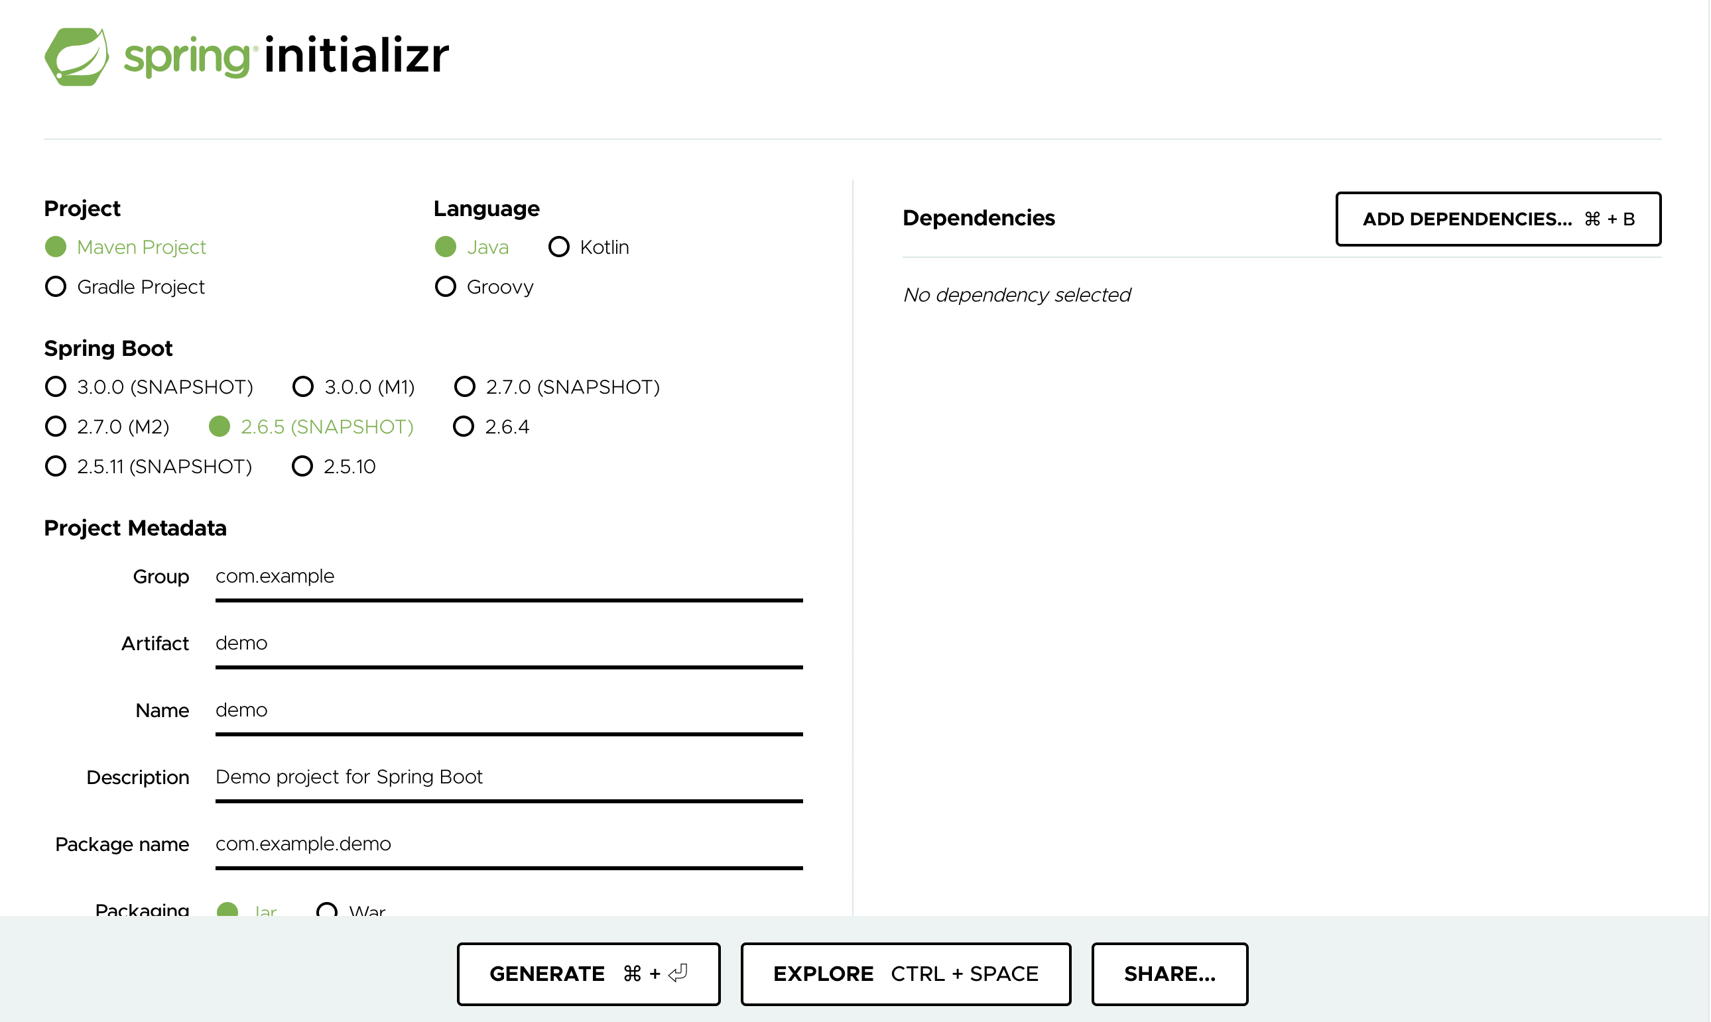1711x1022 pixels.
Task: Select Gradle Project radio button
Action: click(x=55, y=287)
